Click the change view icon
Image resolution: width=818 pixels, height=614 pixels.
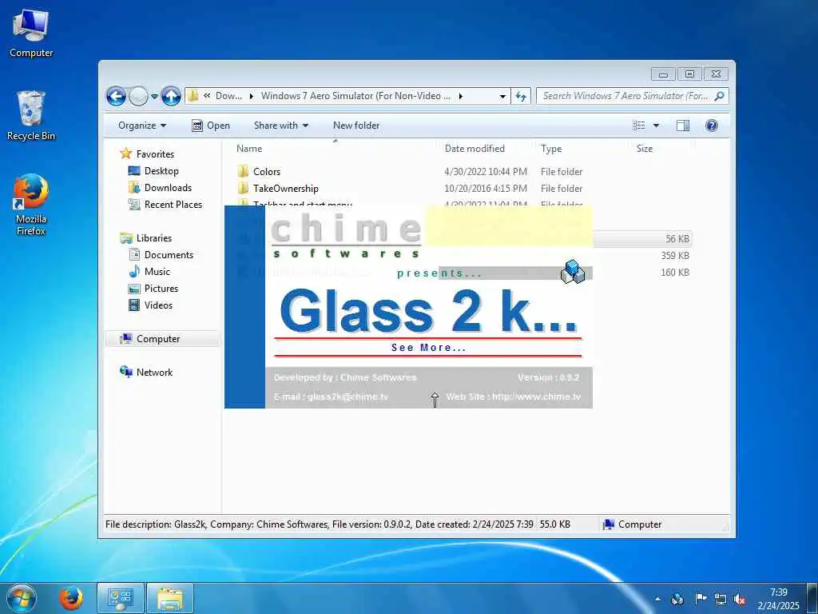pos(639,126)
